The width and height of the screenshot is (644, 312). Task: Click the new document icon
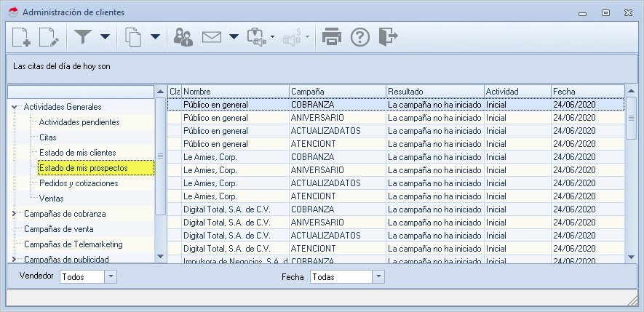[21, 36]
